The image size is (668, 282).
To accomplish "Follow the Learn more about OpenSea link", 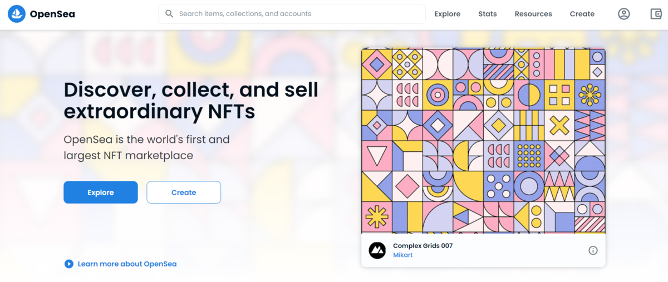I will click(127, 264).
